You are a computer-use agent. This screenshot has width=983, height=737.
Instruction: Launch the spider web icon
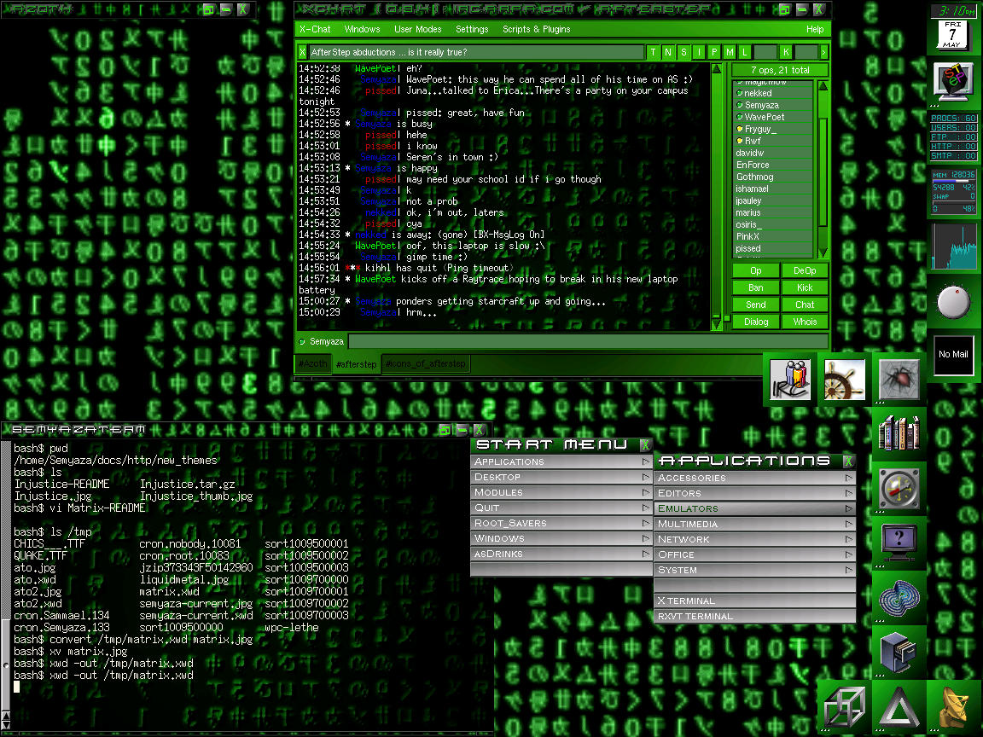[x=899, y=380]
